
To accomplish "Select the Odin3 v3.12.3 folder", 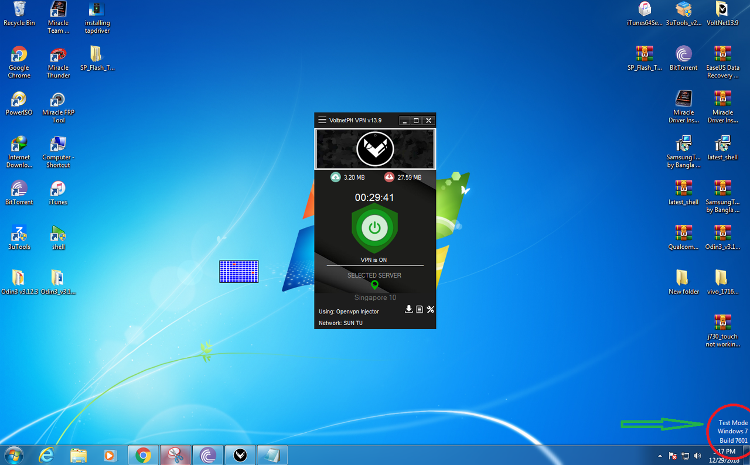I will 19,283.
